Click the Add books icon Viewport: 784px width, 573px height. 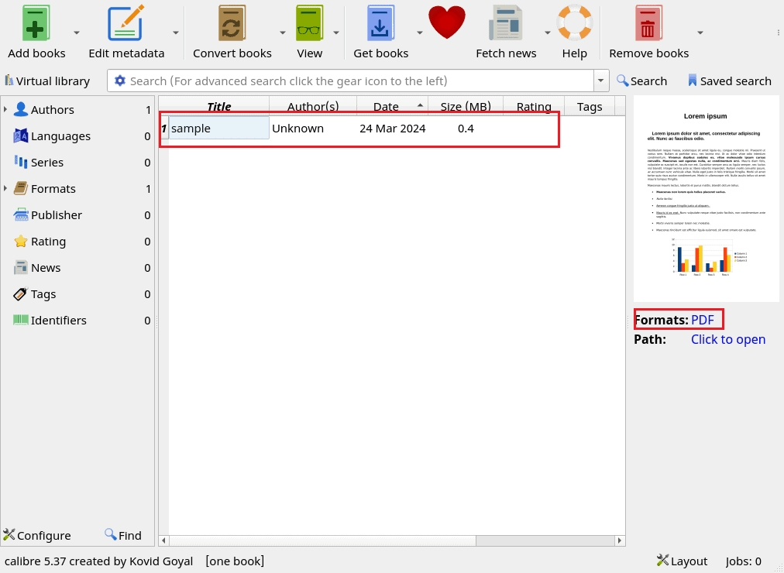[36, 23]
